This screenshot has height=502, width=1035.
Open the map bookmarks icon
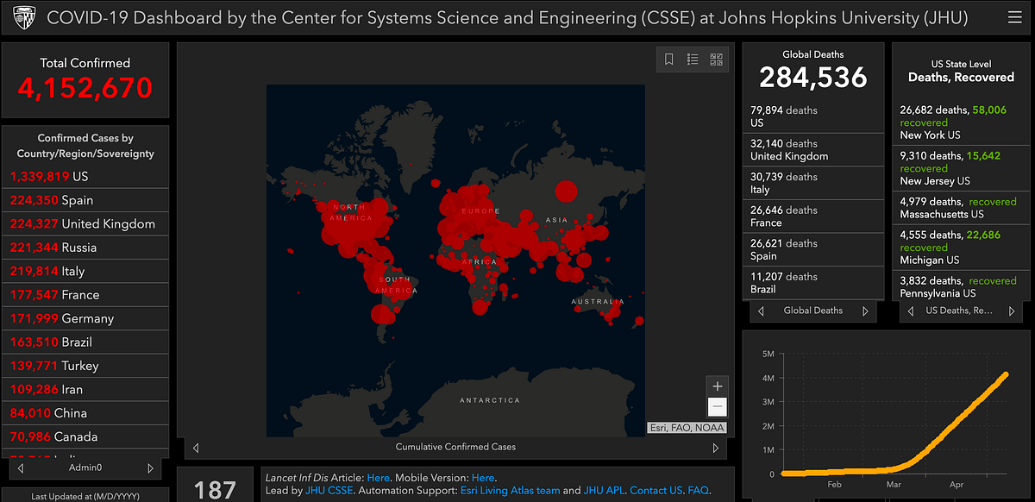pos(668,60)
